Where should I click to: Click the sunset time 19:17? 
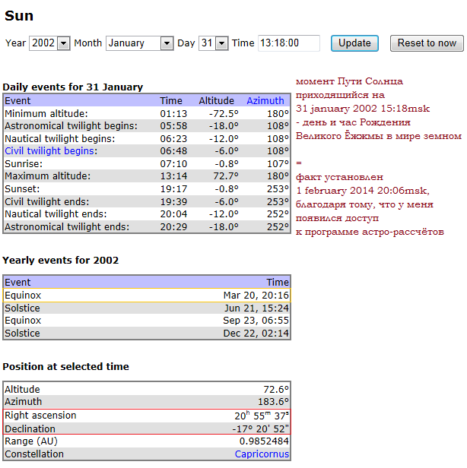coord(173,189)
